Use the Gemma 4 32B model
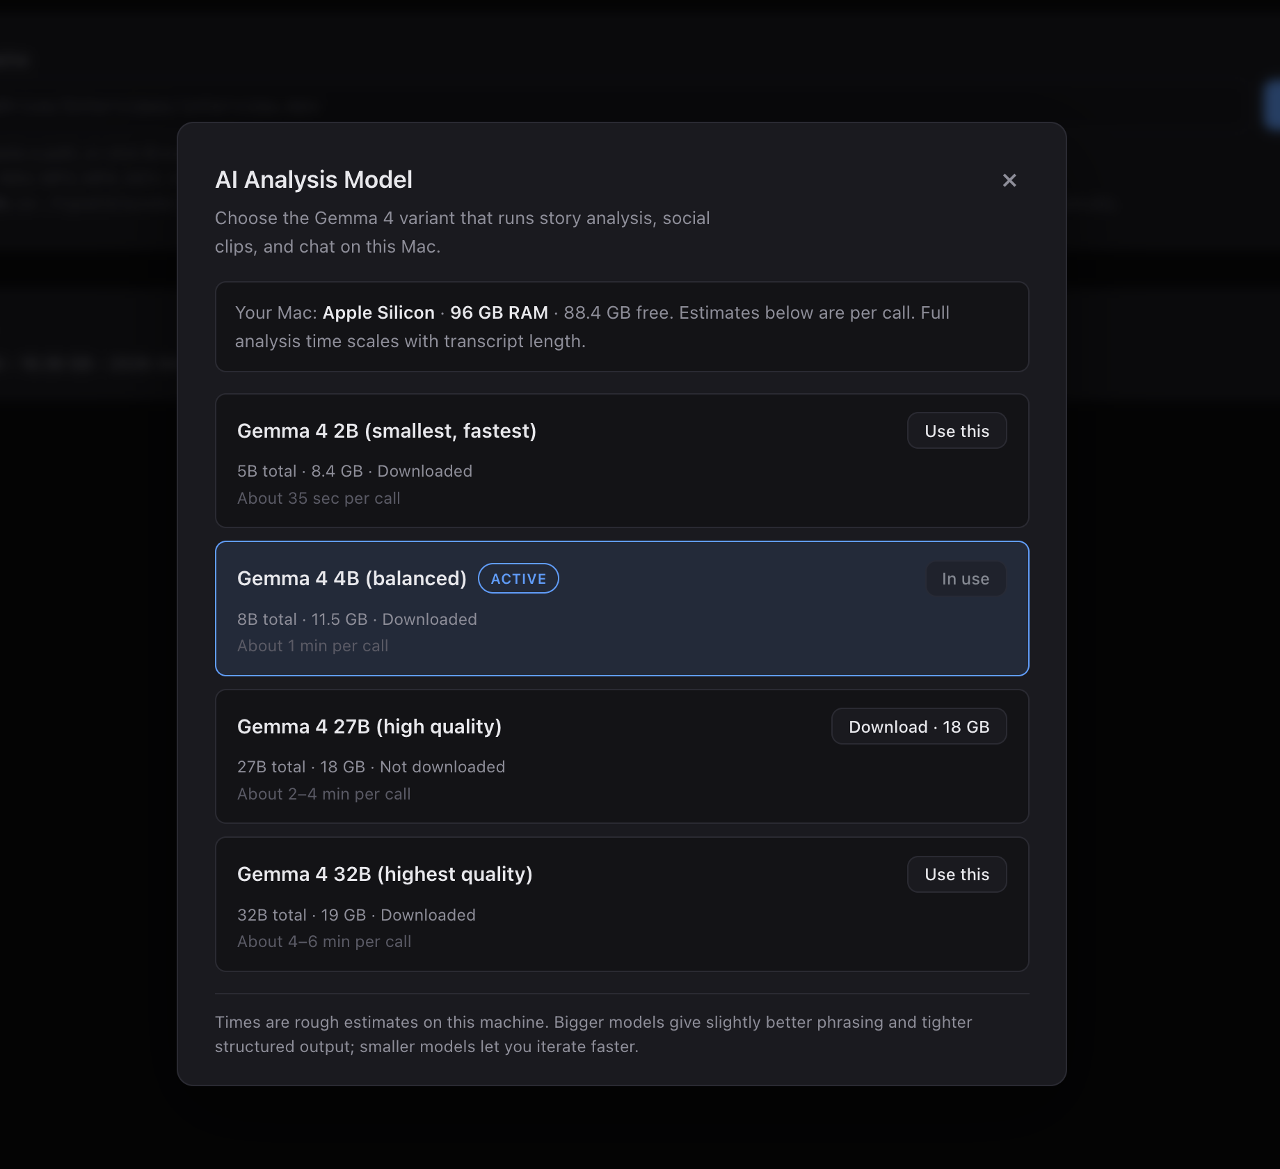This screenshot has width=1280, height=1169. [x=957, y=874]
